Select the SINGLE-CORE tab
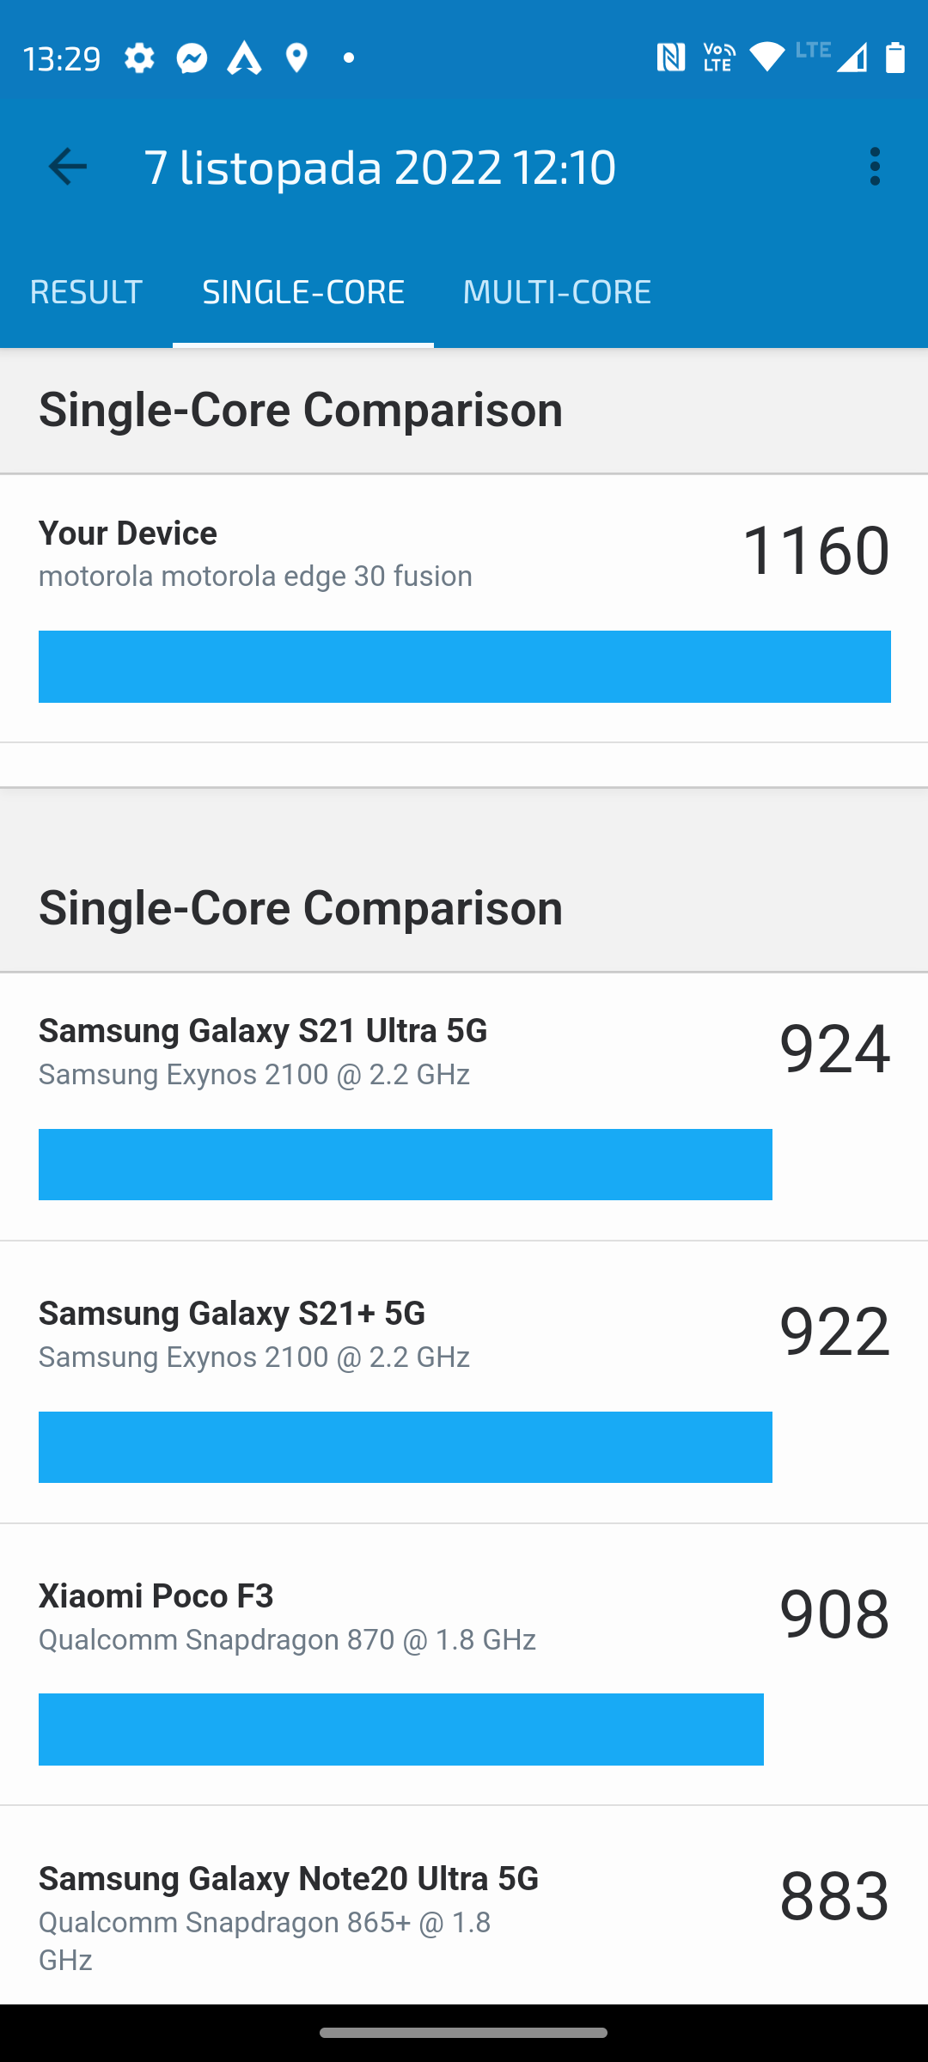This screenshot has height=2062, width=928. [303, 291]
